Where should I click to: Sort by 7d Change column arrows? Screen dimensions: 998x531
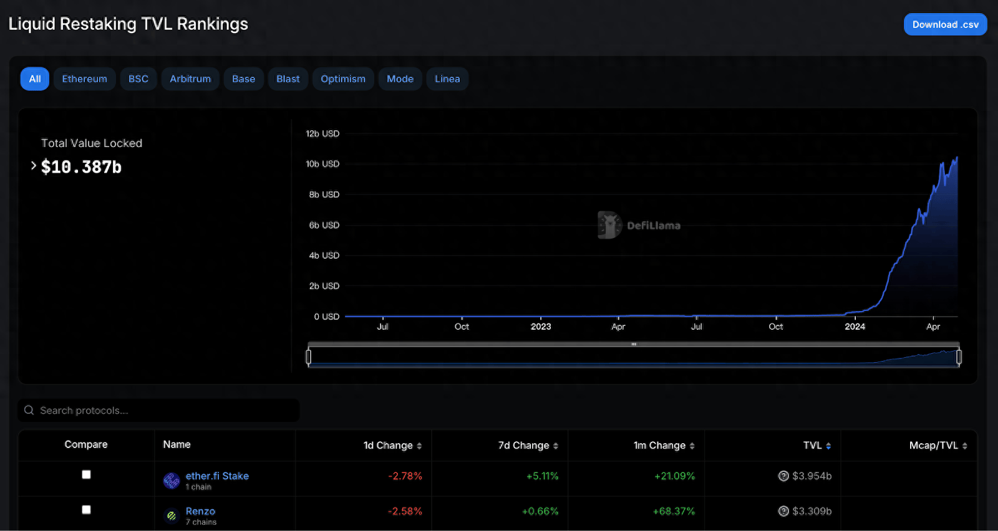556,446
